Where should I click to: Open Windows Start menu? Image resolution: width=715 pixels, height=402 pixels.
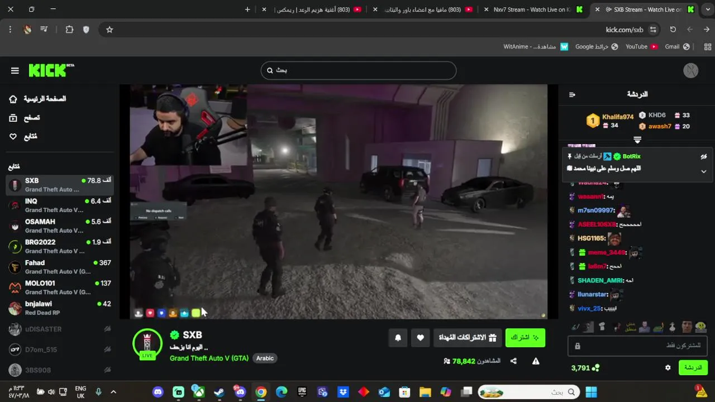pyautogui.click(x=591, y=392)
